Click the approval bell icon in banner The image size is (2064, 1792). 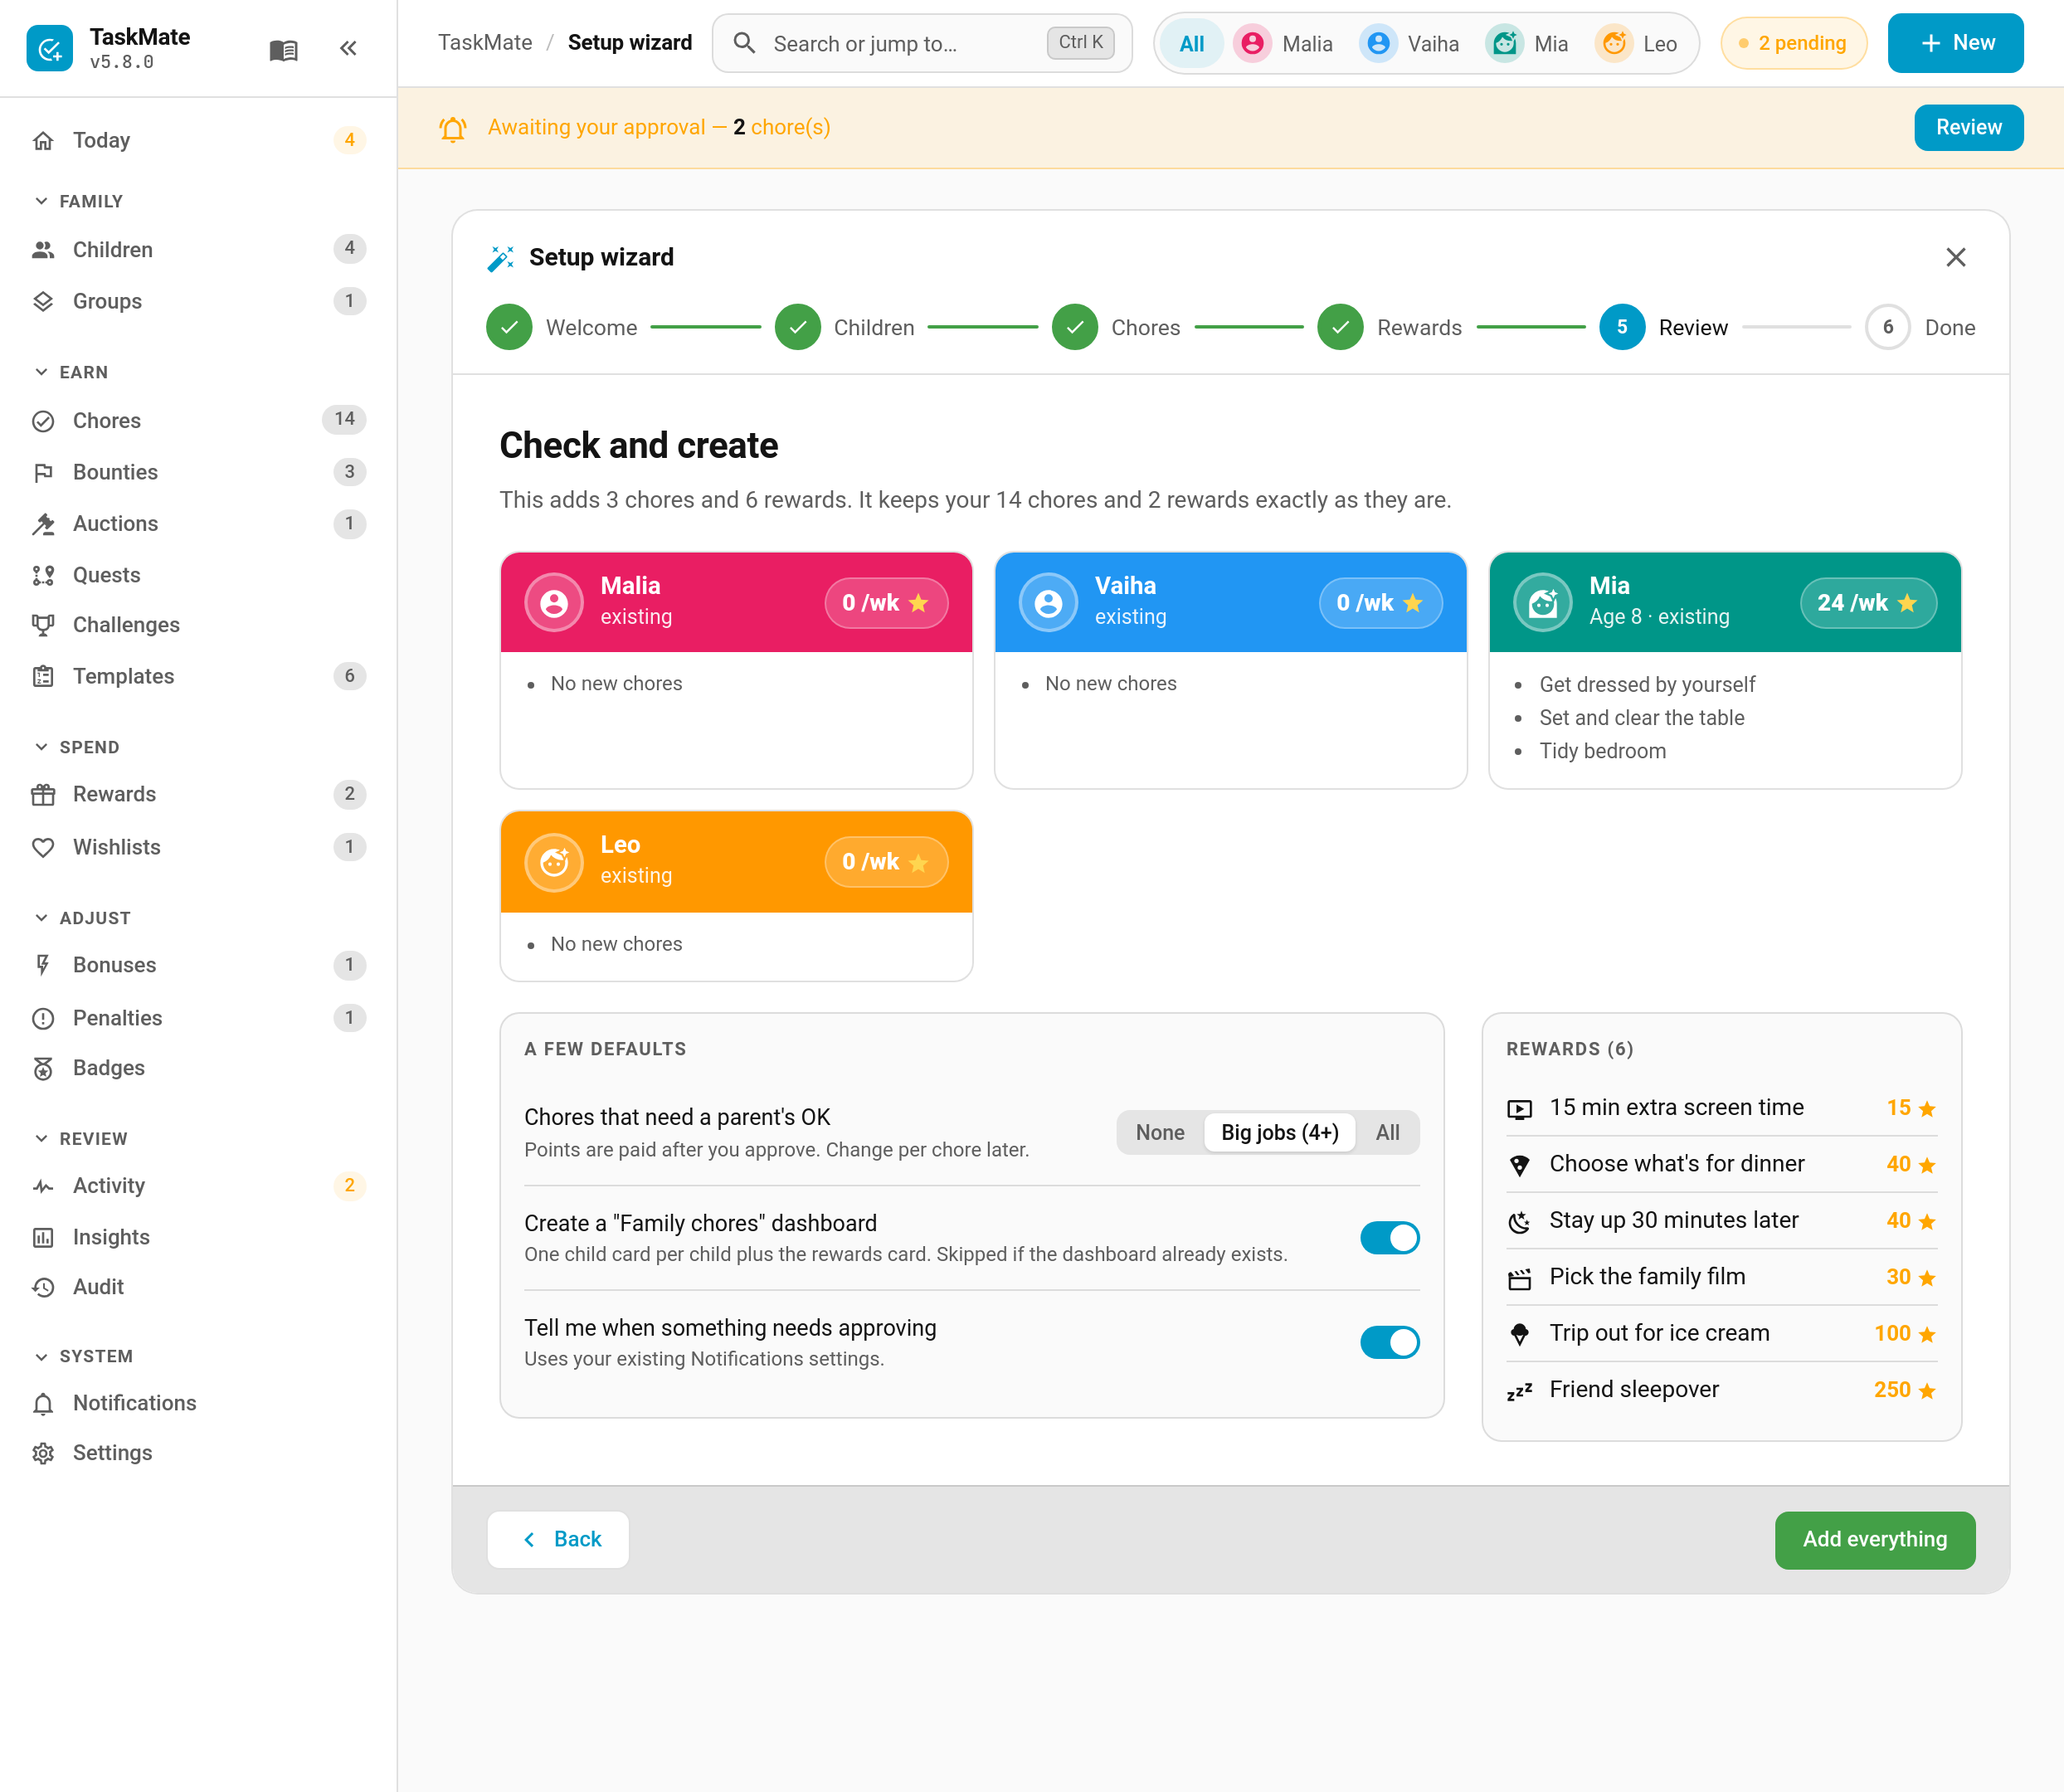coord(453,128)
